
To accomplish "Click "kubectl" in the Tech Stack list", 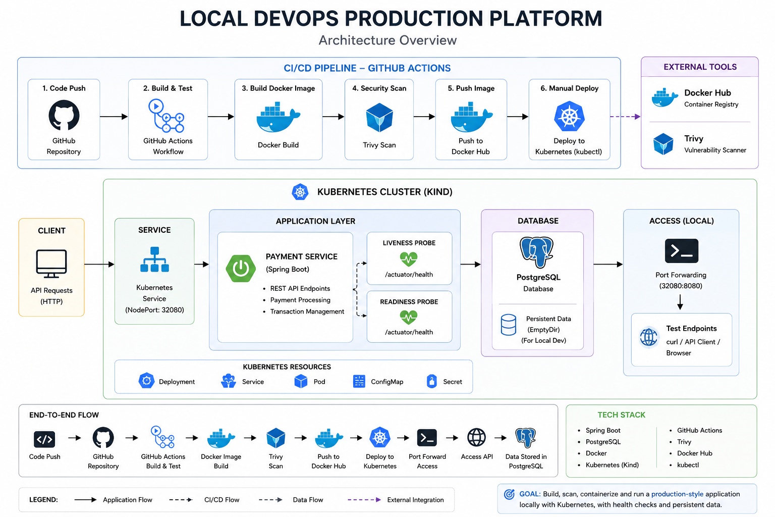I will [688, 465].
